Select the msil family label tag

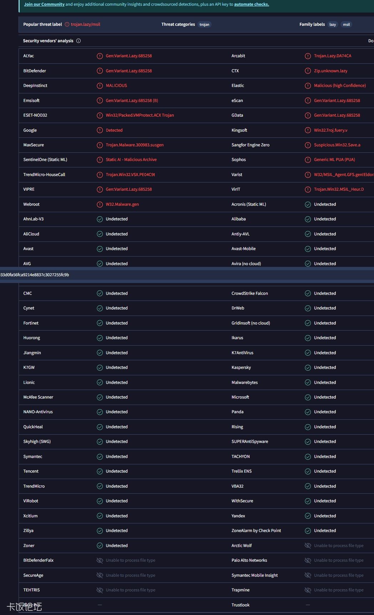point(347,24)
